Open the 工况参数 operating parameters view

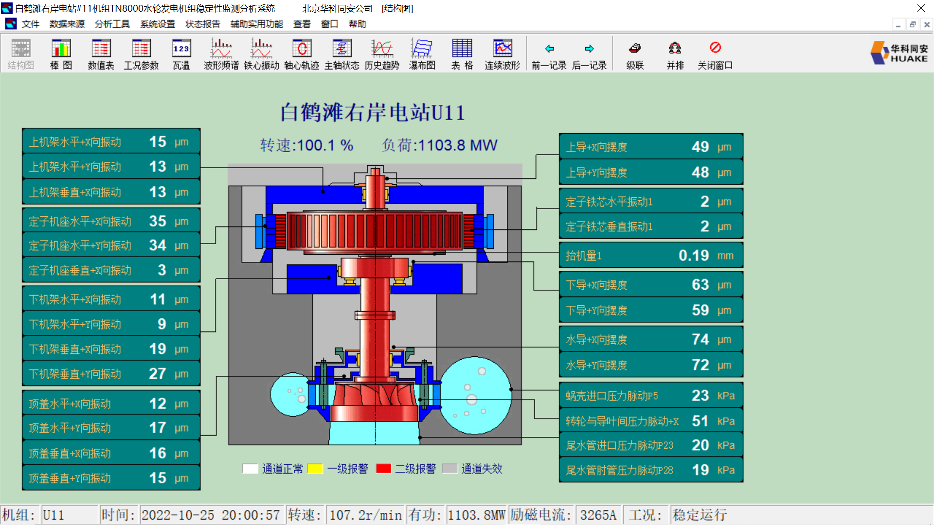pos(141,53)
